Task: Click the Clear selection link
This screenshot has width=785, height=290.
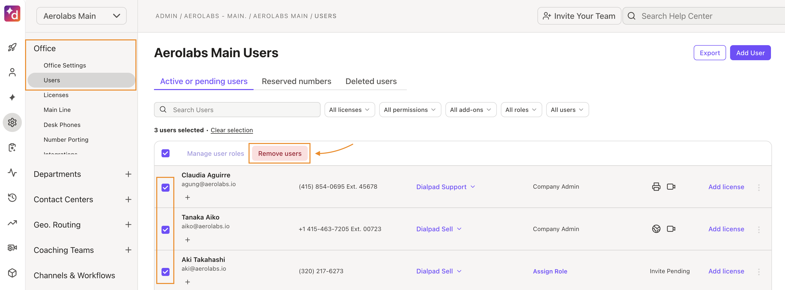Action: click(x=231, y=130)
